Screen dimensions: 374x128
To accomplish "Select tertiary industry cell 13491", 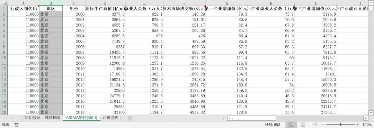I will 315,74.
